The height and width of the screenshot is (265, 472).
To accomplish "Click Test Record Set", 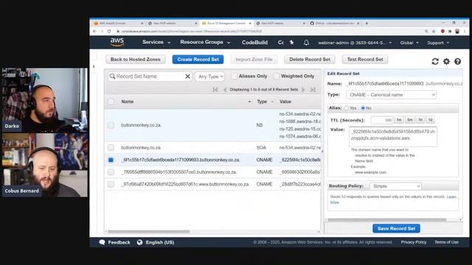I will (x=365, y=60).
